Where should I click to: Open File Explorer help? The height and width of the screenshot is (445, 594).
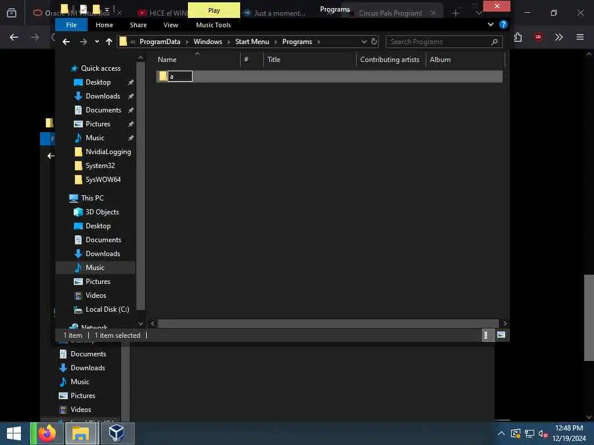pyautogui.click(x=503, y=24)
